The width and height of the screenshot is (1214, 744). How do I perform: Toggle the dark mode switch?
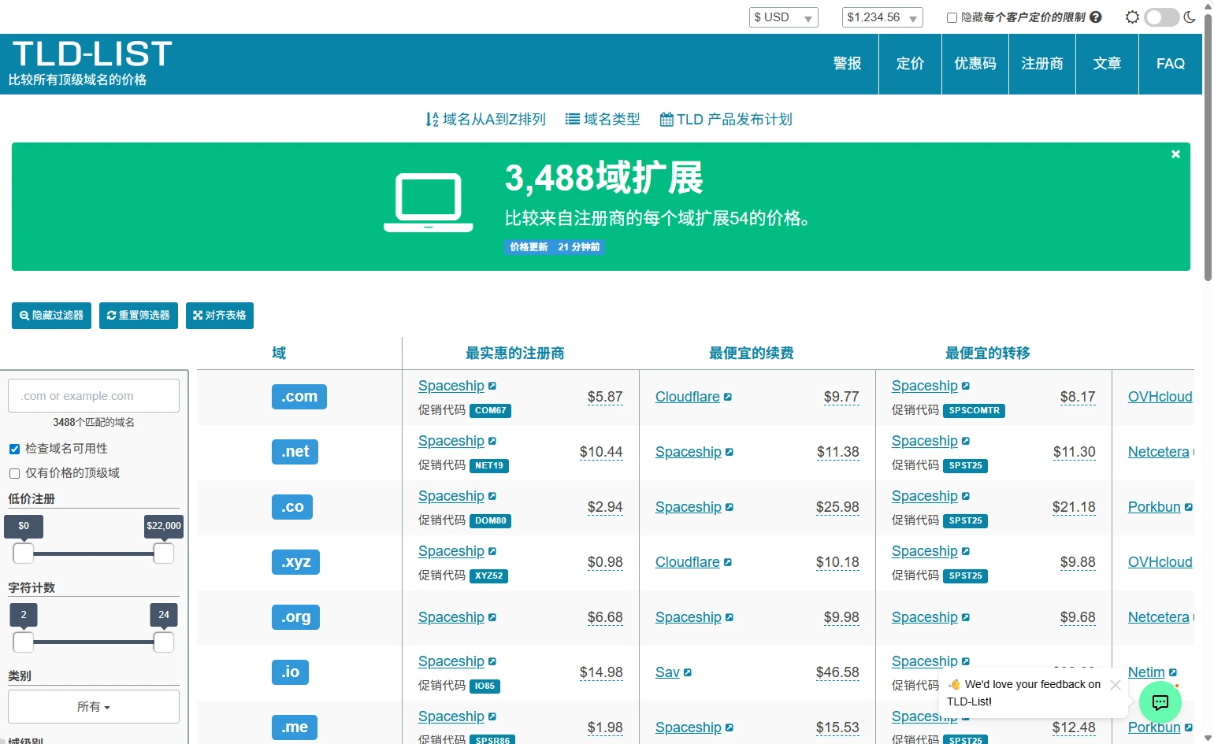point(1161,17)
